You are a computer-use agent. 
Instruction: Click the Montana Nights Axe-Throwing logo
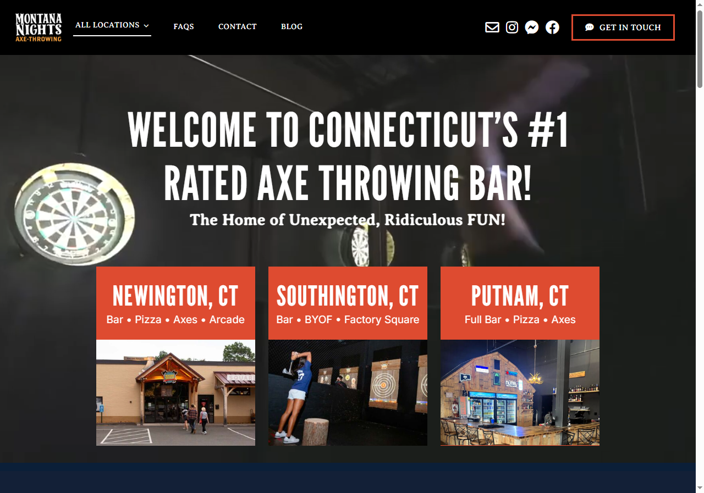[38, 27]
